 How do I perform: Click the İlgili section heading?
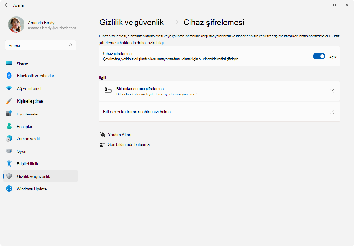pyautogui.click(x=103, y=78)
